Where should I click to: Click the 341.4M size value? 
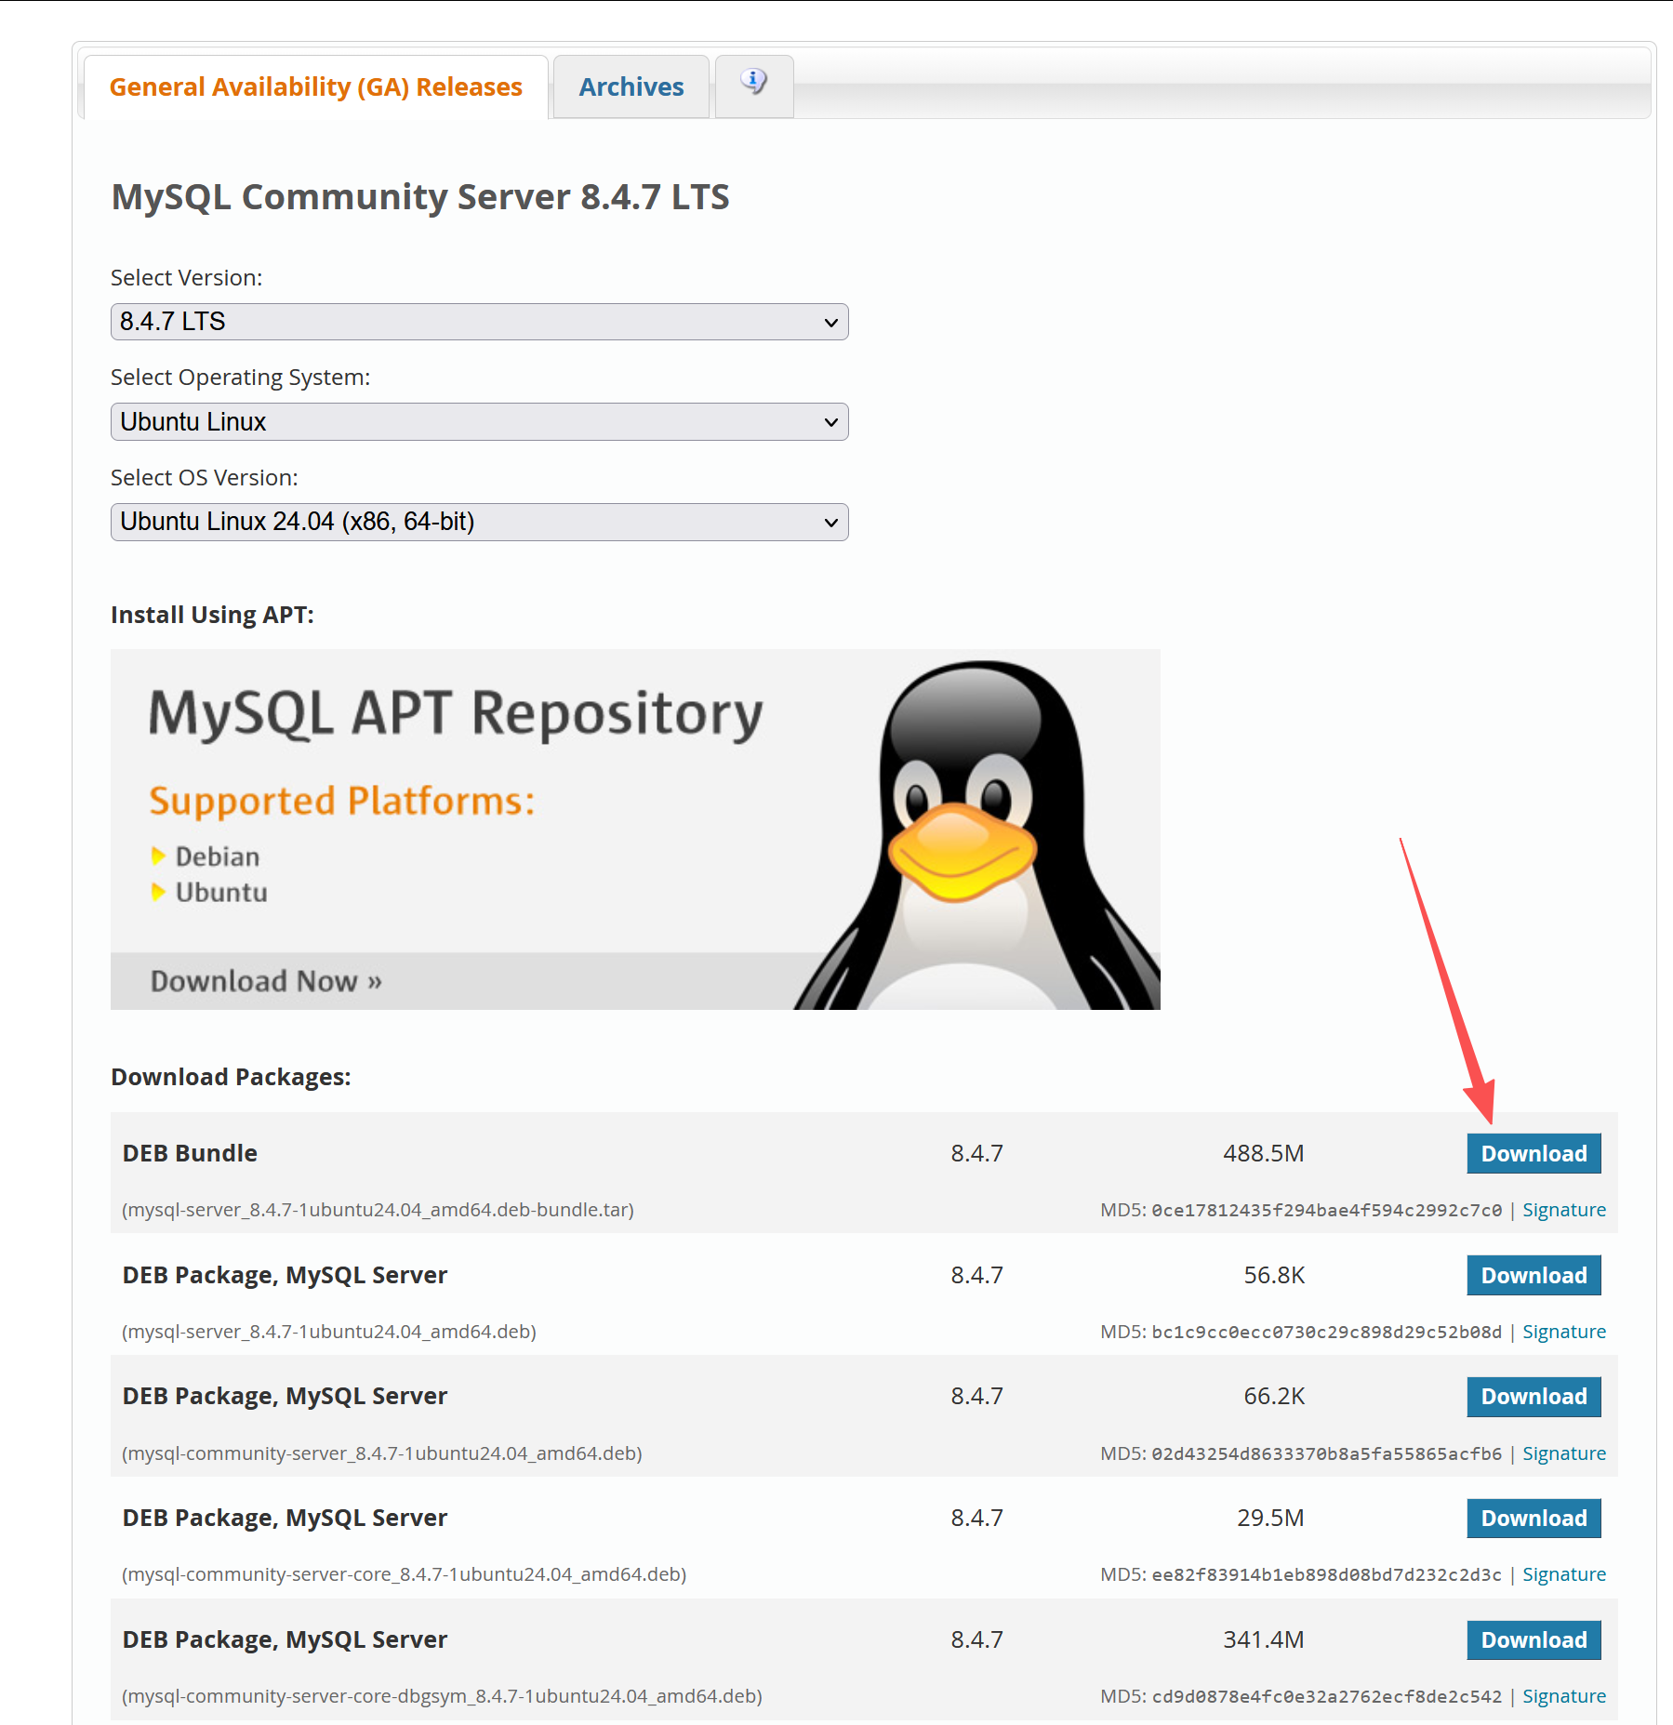[1263, 1639]
